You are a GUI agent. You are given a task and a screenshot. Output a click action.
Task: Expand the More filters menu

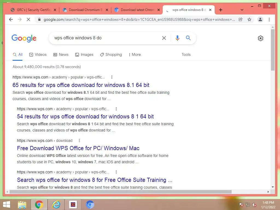pyautogui.click(x=135, y=55)
